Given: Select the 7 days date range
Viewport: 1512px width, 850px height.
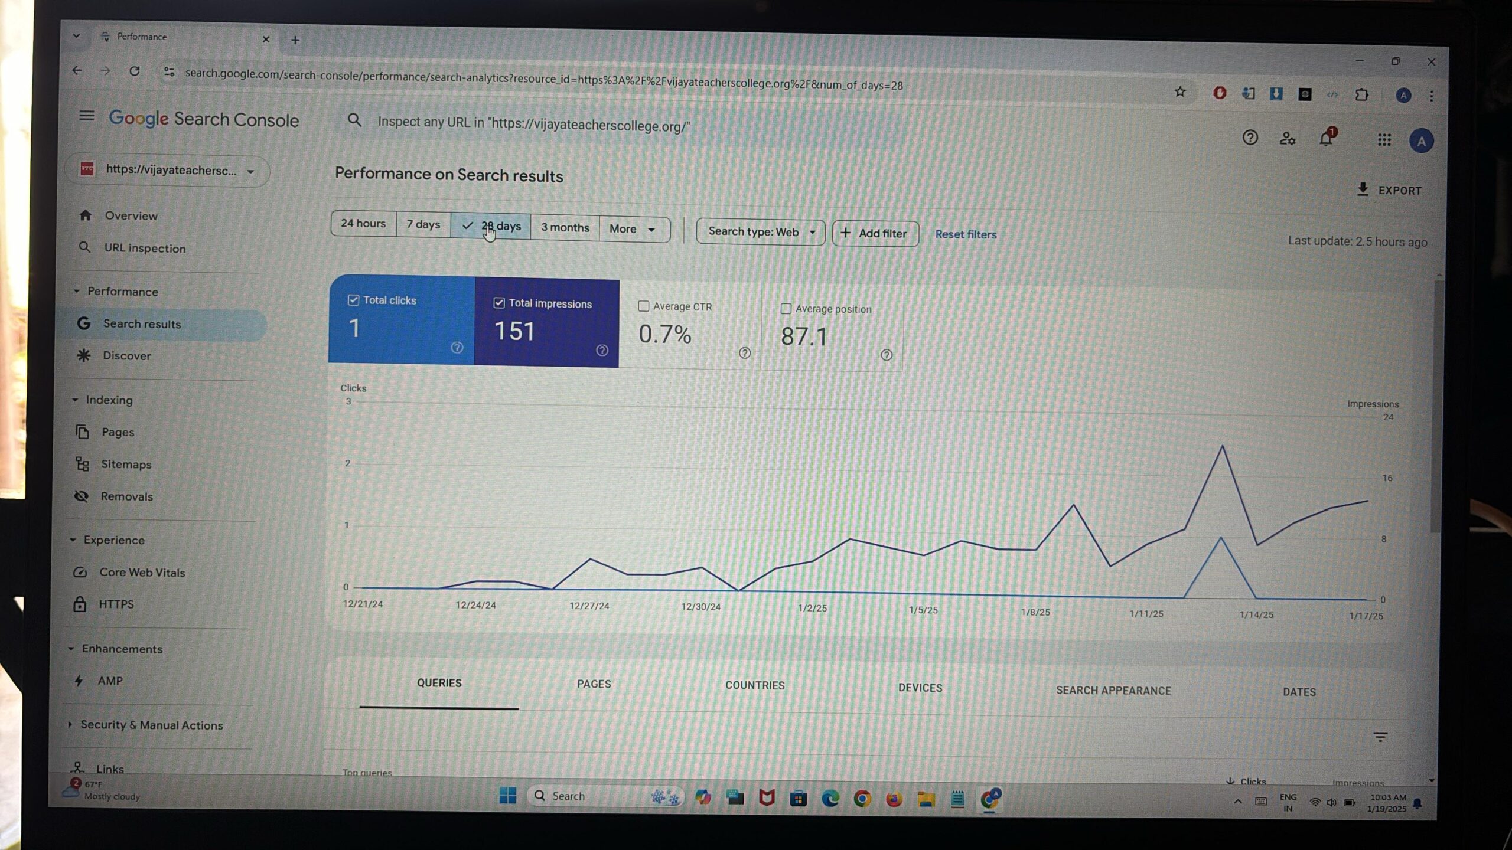Looking at the screenshot, I should 423,224.
